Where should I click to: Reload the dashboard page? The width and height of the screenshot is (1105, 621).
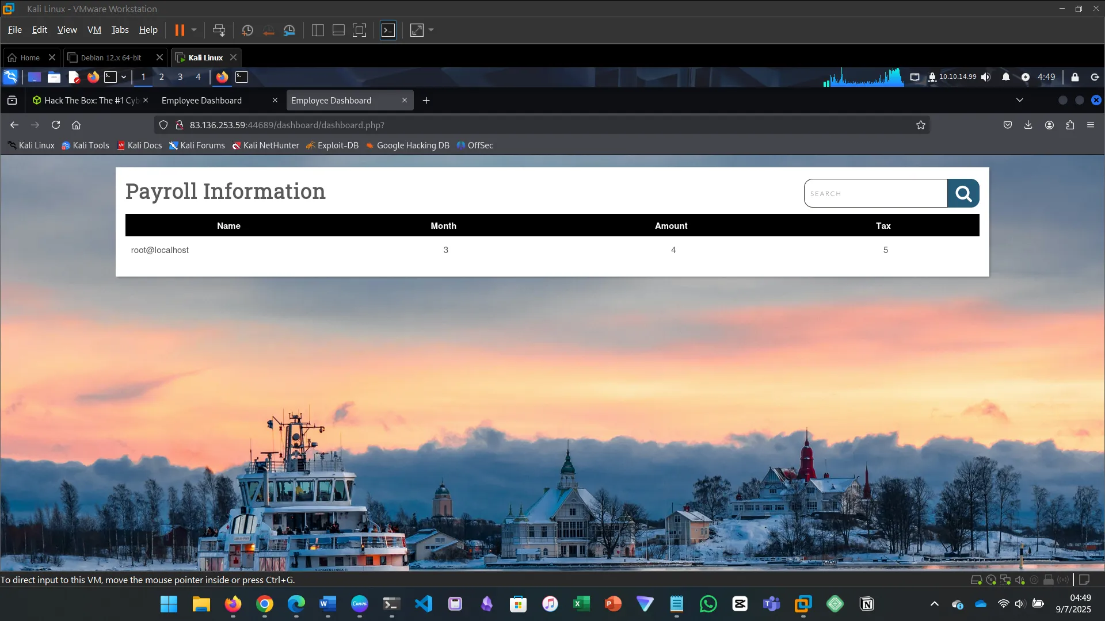coord(56,125)
